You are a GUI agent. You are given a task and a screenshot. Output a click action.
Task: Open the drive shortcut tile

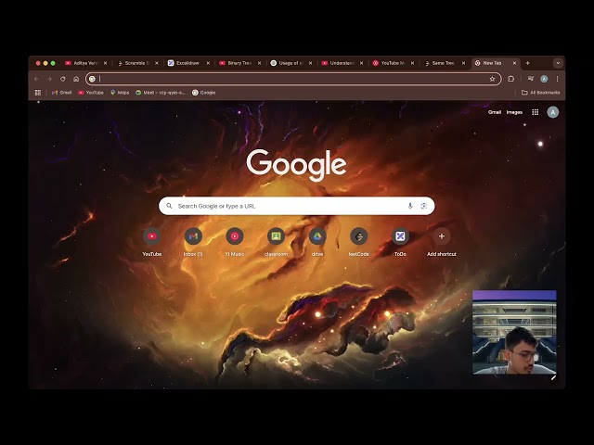[x=317, y=242]
